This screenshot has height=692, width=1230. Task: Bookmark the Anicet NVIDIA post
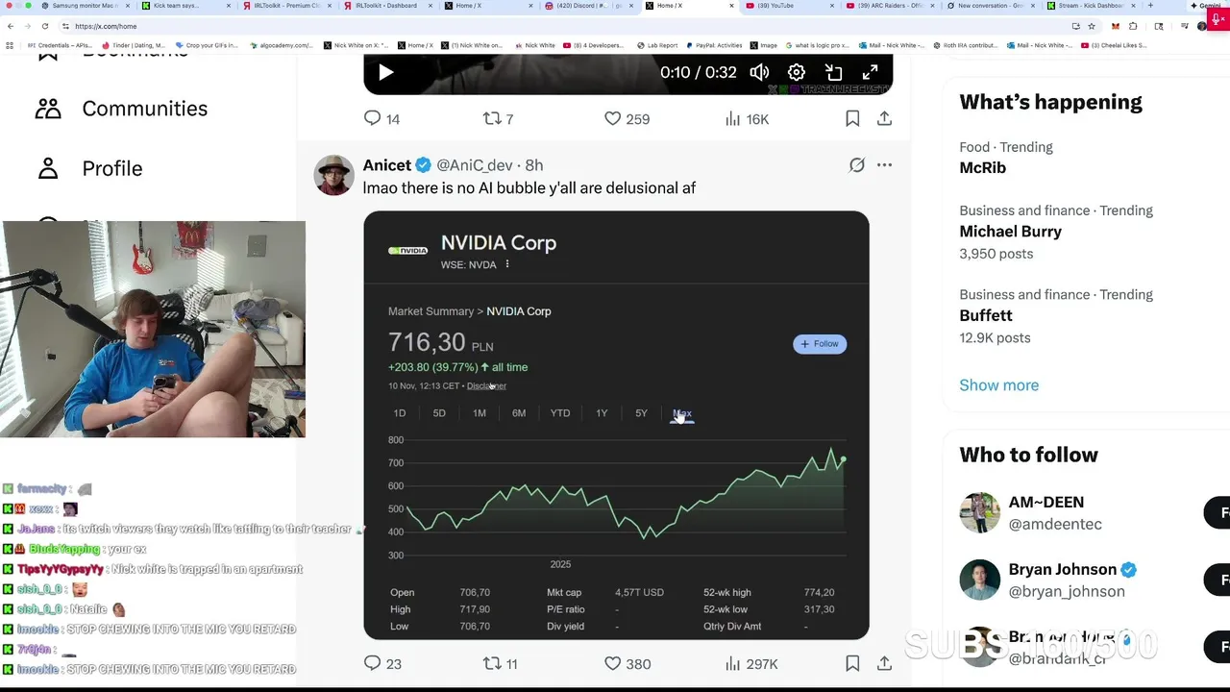point(852,663)
